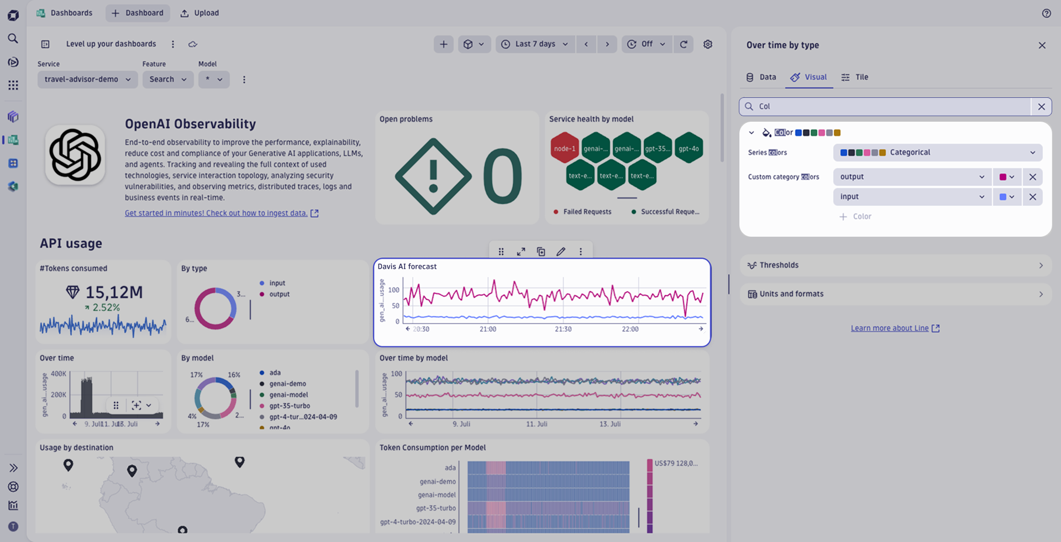Open search from the left sidebar
Viewport: 1061px width, 542px height.
pos(13,38)
